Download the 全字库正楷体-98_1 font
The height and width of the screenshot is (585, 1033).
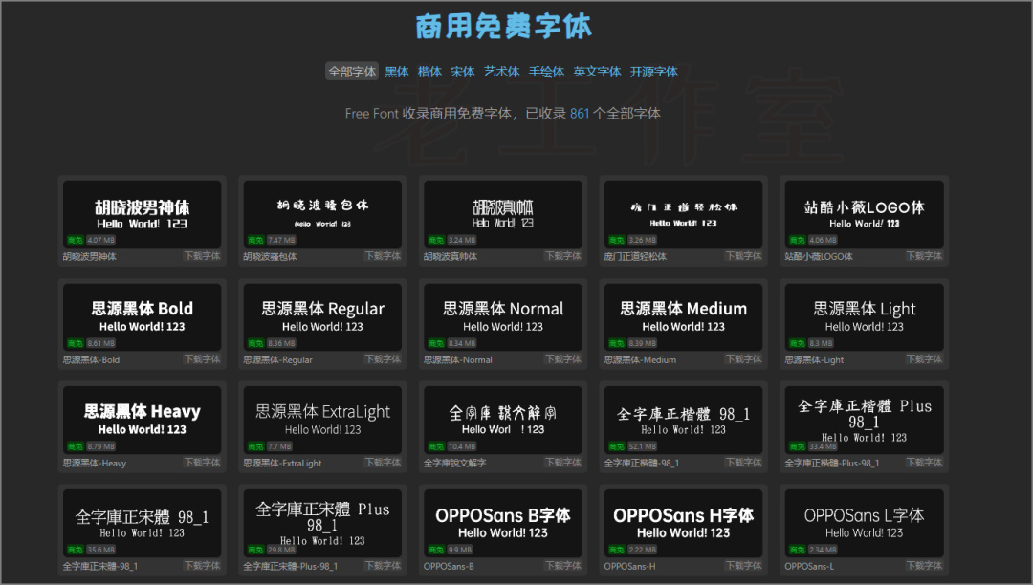coord(744,463)
